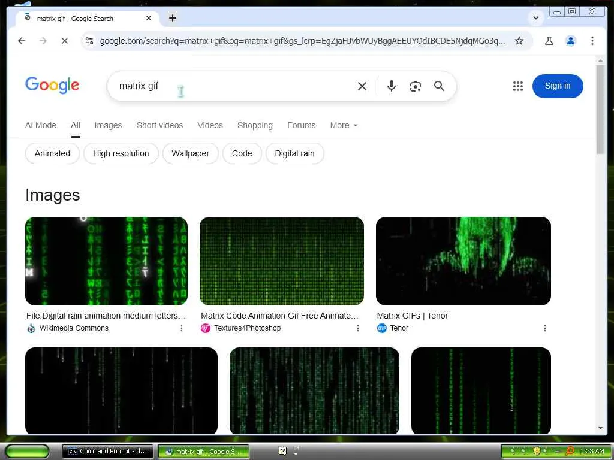Apply the Code filter chip
614x460 pixels.
(x=242, y=153)
